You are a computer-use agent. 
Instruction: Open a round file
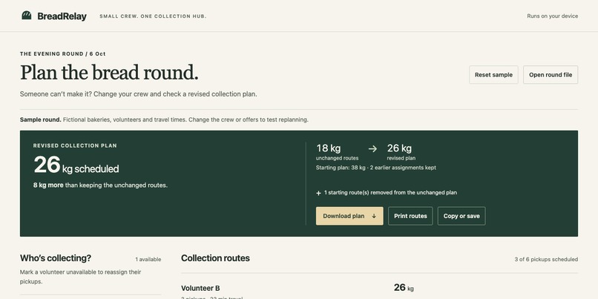click(551, 75)
